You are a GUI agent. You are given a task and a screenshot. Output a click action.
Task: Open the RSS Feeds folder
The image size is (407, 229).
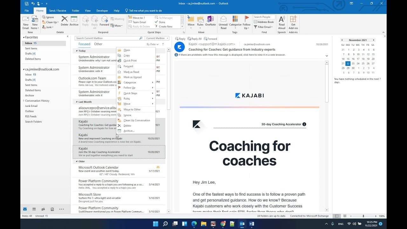pyautogui.click(x=31, y=116)
